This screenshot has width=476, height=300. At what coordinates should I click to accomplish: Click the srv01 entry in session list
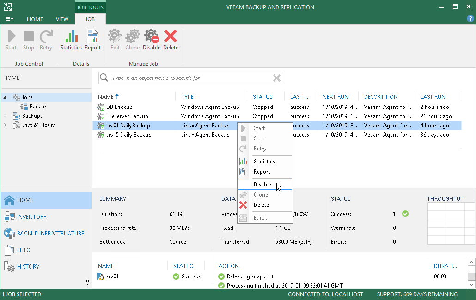pos(112,276)
